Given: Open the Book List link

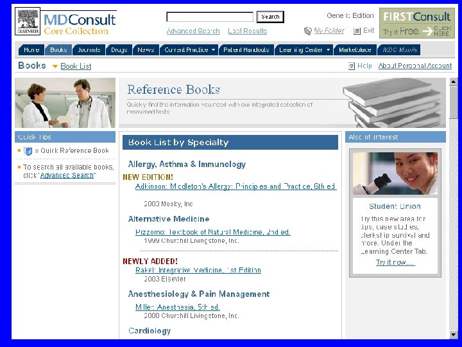Looking at the screenshot, I should coord(76,66).
